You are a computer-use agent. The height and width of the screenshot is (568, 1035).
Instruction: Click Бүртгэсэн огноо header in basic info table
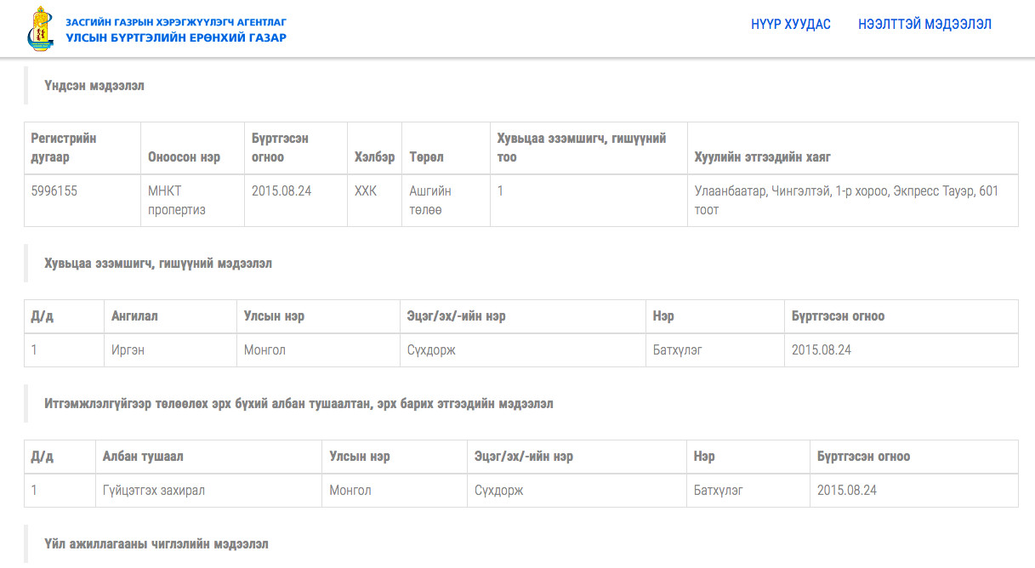(x=296, y=148)
